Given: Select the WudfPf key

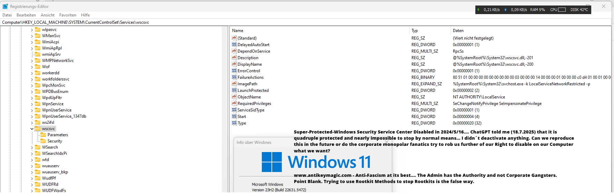Looking at the screenshot, I should click(49, 178).
